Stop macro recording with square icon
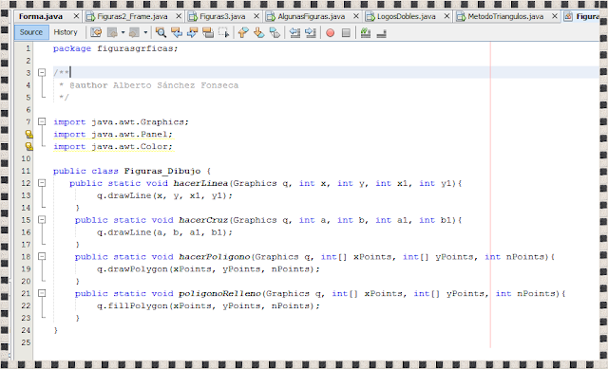608x369 pixels. pos(346,33)
